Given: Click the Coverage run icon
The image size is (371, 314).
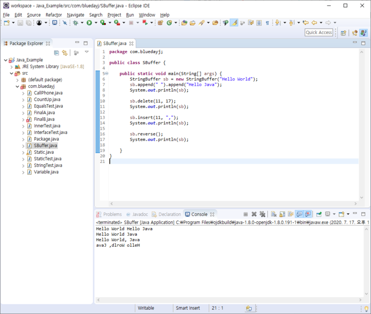Looking at the screenshot, I should 103,23.
